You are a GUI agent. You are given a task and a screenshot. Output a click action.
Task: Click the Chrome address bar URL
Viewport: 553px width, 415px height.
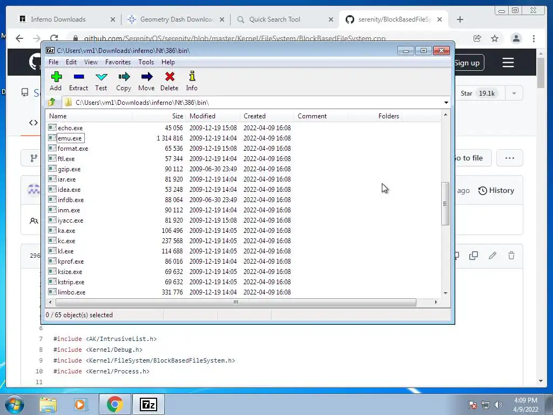click(x=235, y=38)
